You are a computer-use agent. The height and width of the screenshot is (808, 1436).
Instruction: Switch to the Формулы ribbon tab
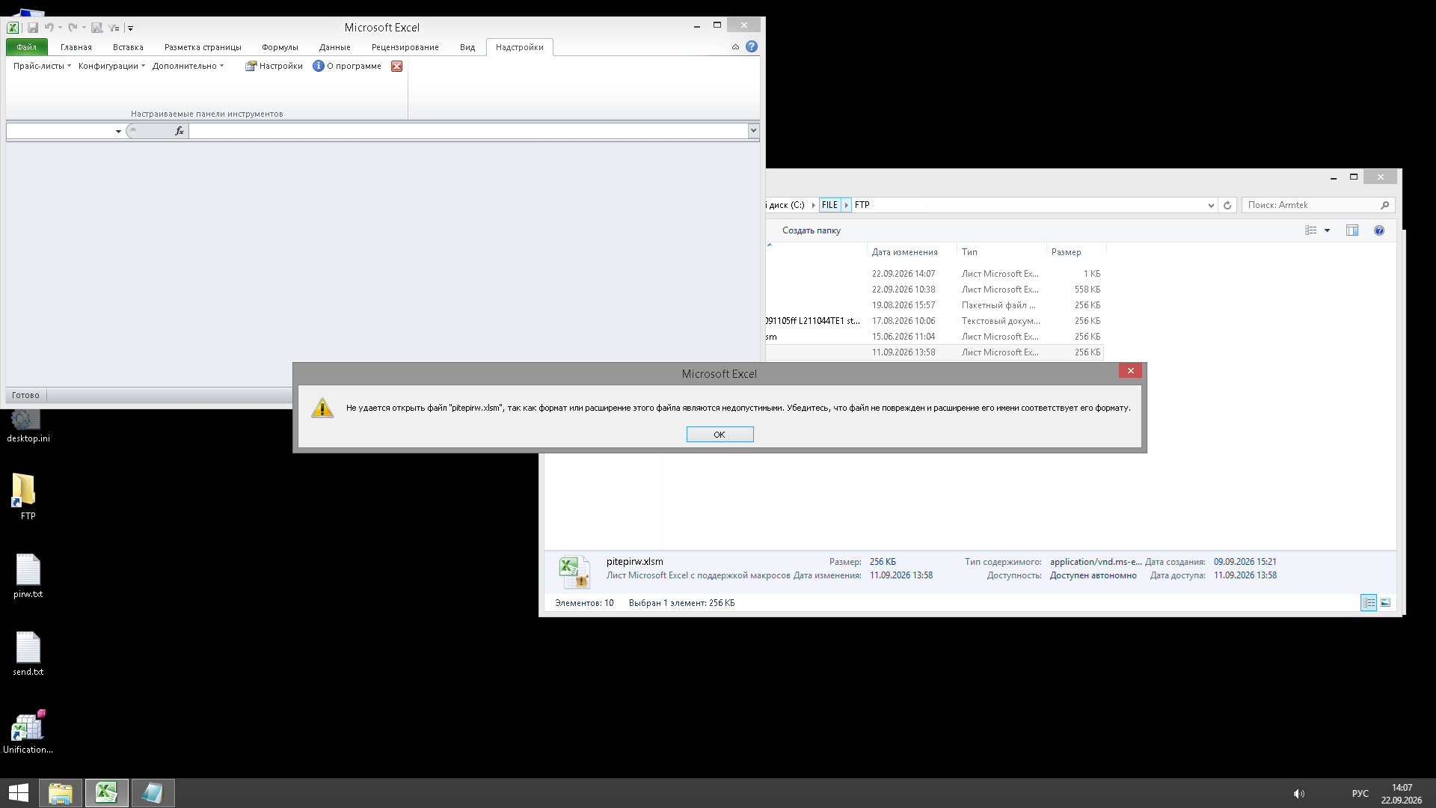tap(280, 47)
